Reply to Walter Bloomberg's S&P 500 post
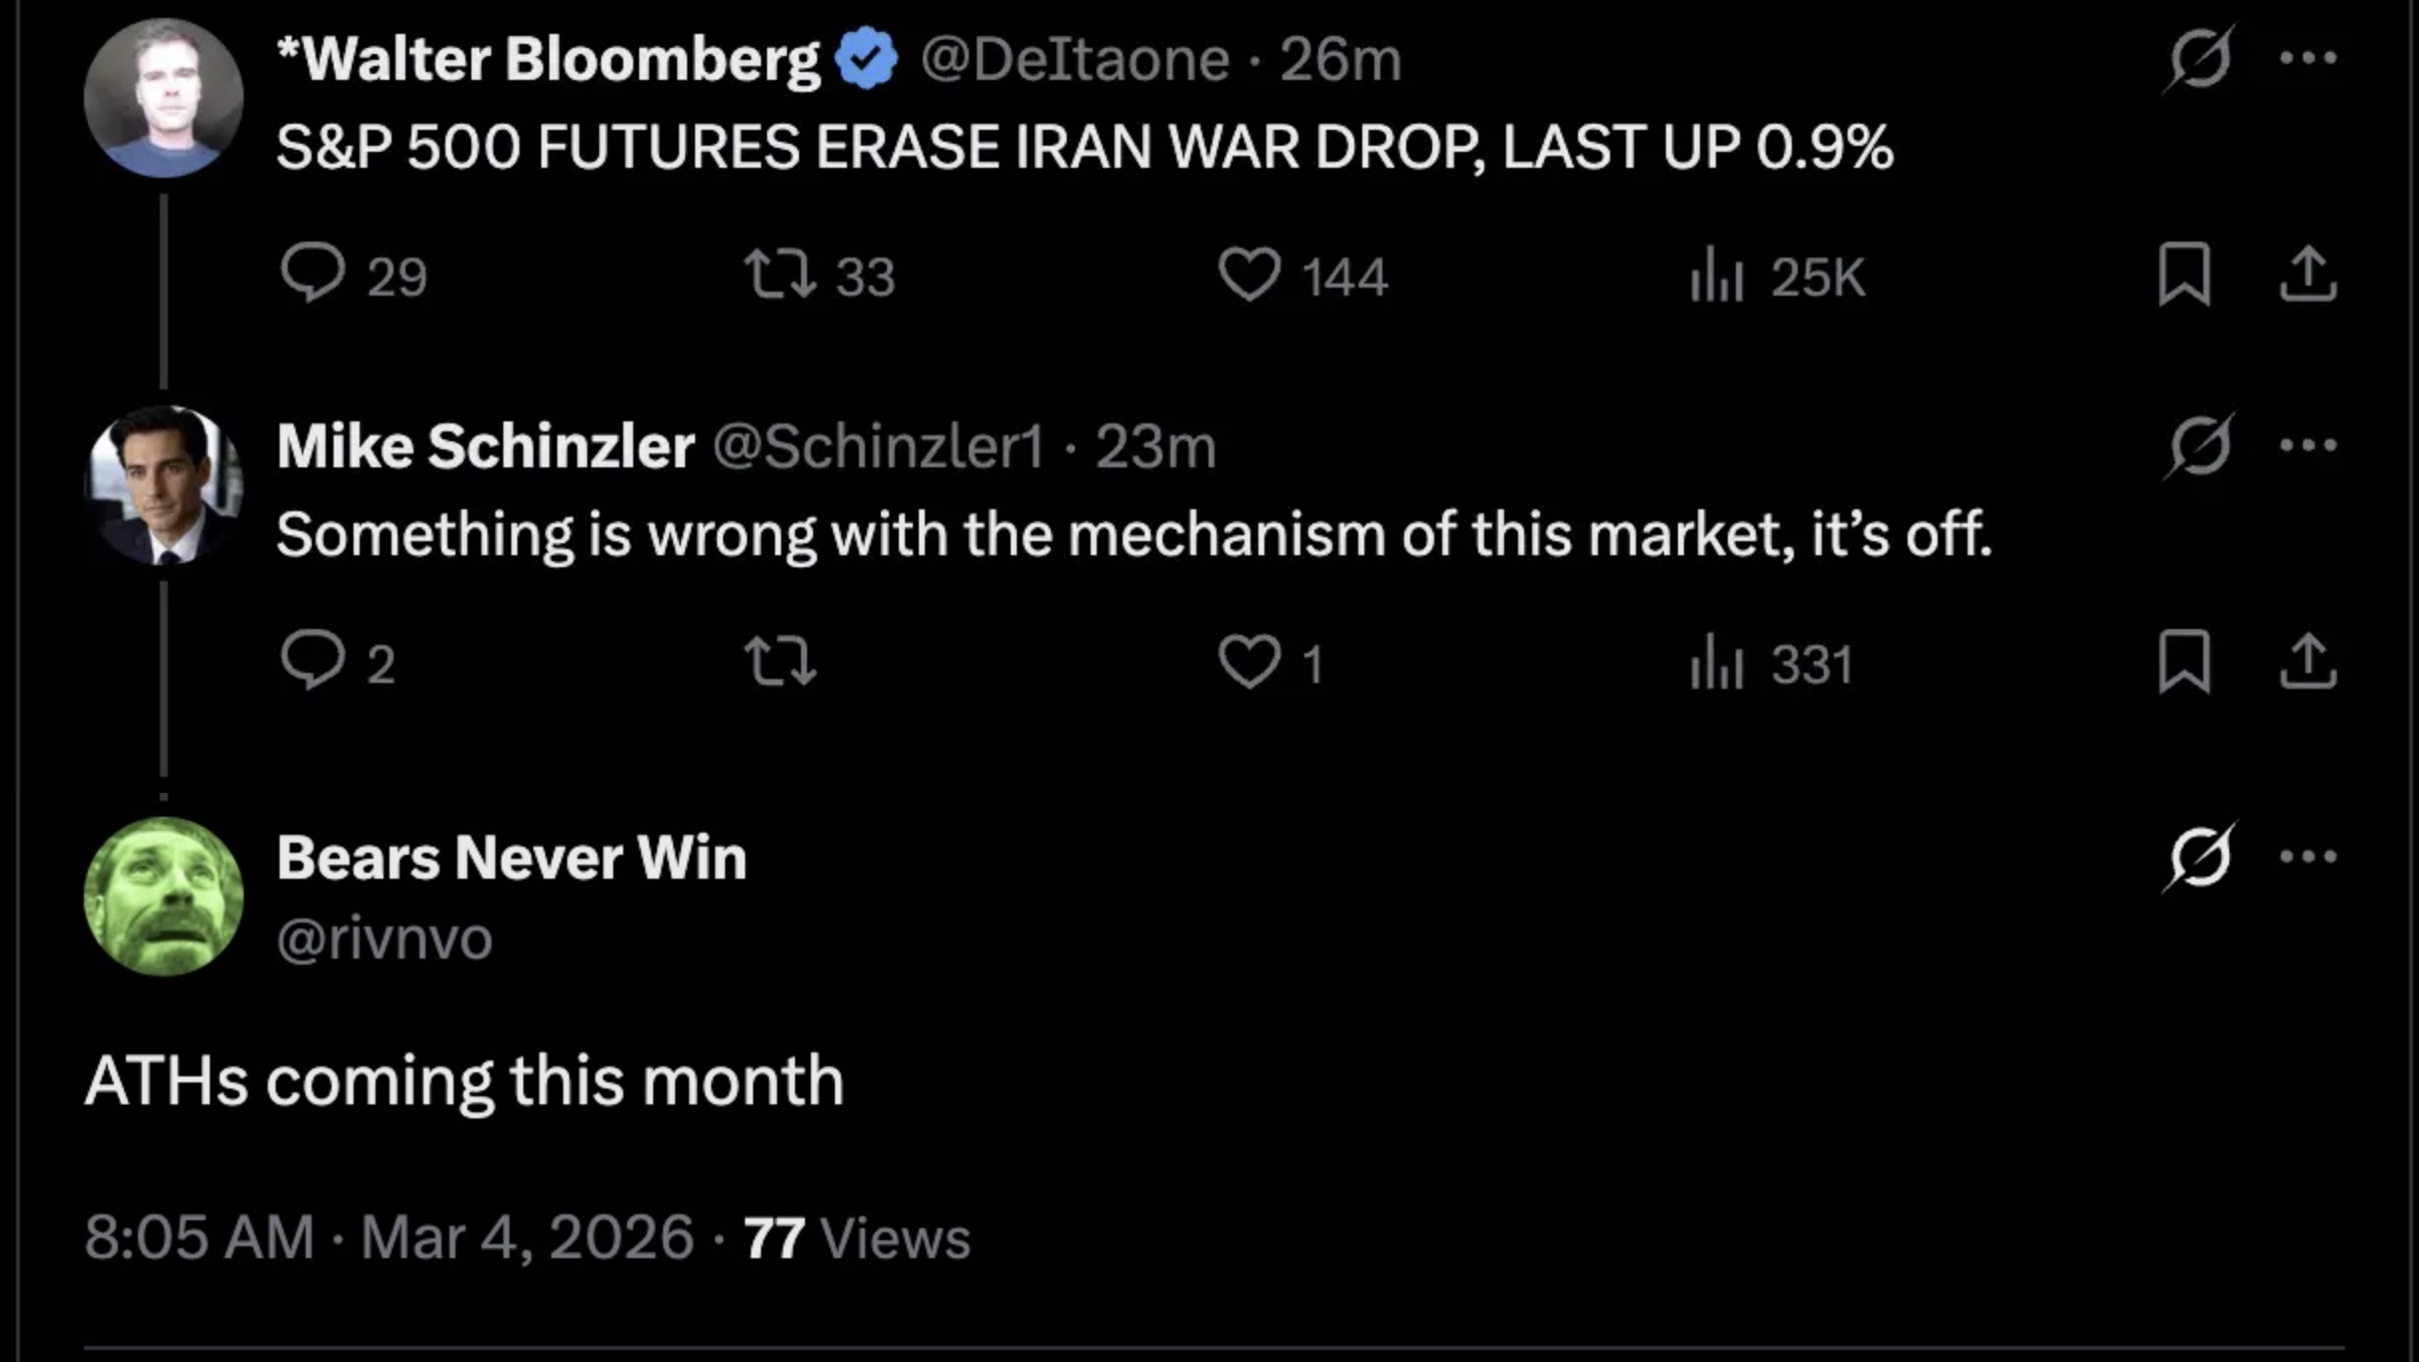This screenshot has width=2419, height=1362. tap(314, 273)
